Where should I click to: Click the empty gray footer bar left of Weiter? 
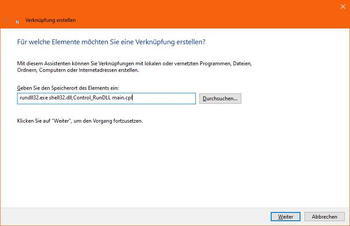point(131,216)
